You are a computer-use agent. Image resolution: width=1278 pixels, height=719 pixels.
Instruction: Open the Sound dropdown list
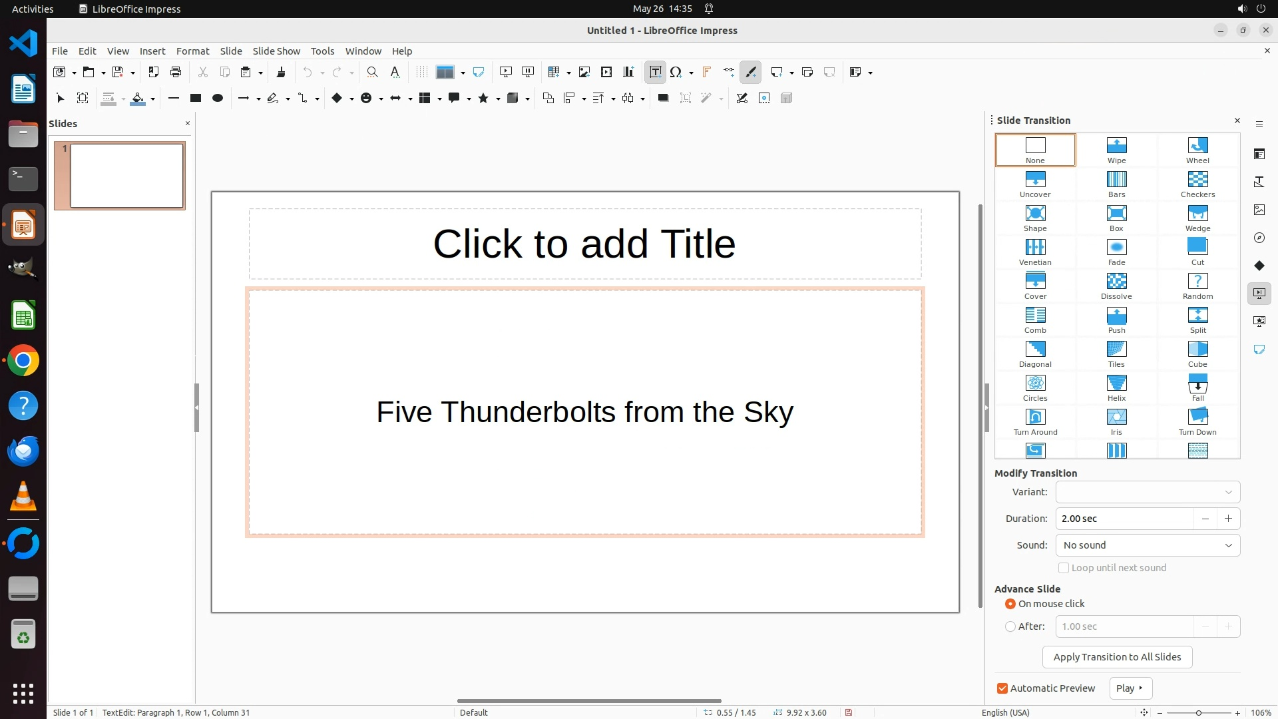[x=1148, y=545]
